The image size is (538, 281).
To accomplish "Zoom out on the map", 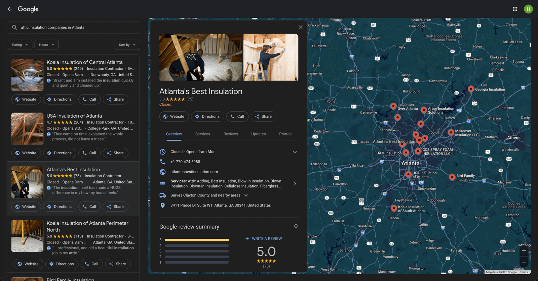I will click(x=524, y=262).
